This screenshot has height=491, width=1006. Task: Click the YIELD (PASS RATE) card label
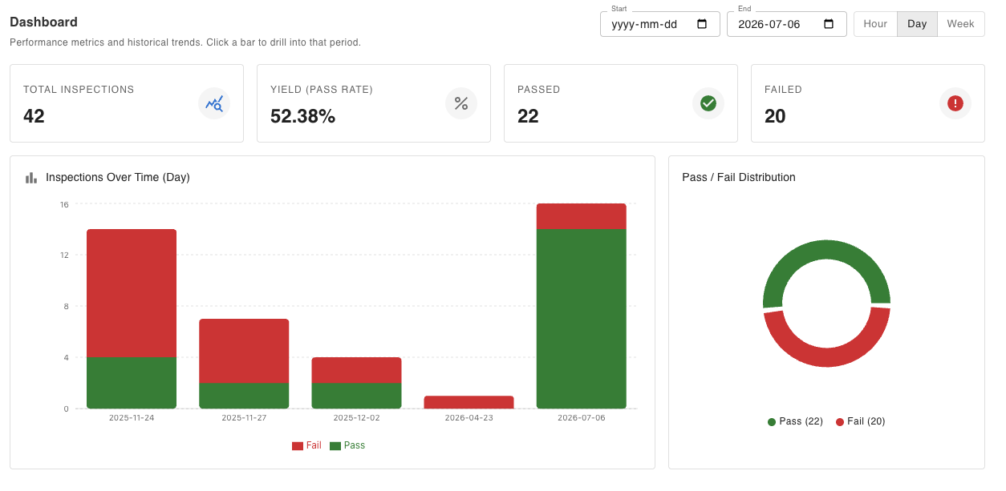click(x=322, y=90)
